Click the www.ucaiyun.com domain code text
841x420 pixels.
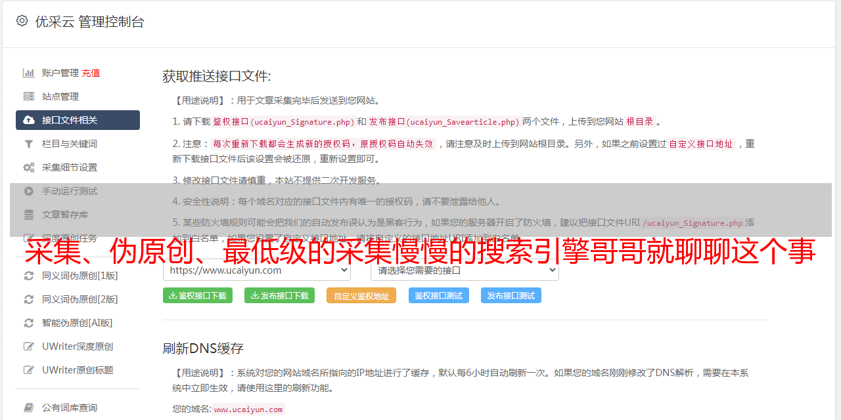click(248, 409)
